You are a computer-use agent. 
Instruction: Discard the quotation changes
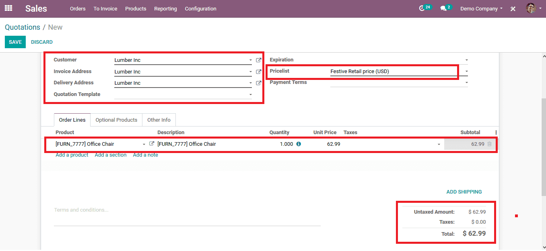point(42,42)
